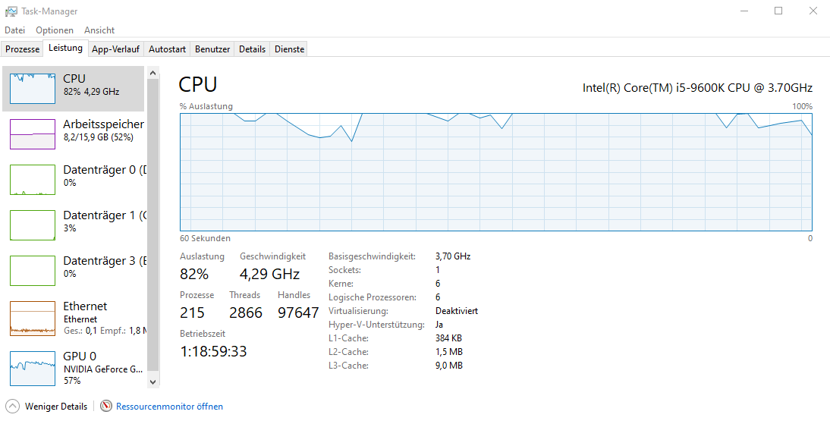Show GPU 0 performance graph
830x424 pixels.
(33, 368)
